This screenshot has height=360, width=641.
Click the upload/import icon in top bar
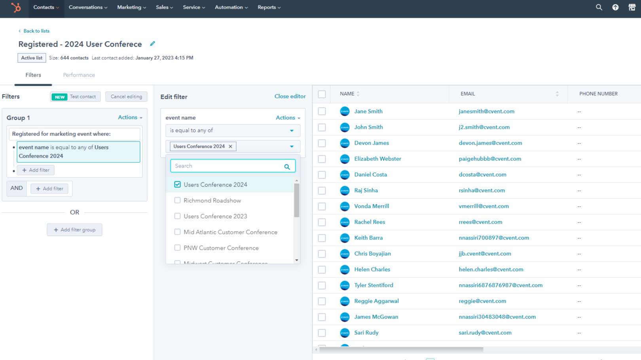tap(615, 7)
